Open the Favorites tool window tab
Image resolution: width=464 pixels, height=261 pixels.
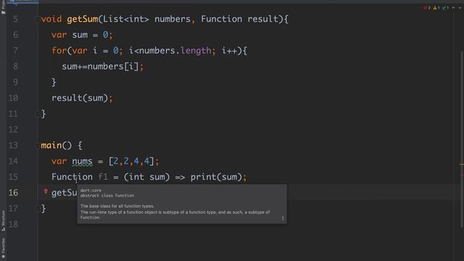[3, 248]
